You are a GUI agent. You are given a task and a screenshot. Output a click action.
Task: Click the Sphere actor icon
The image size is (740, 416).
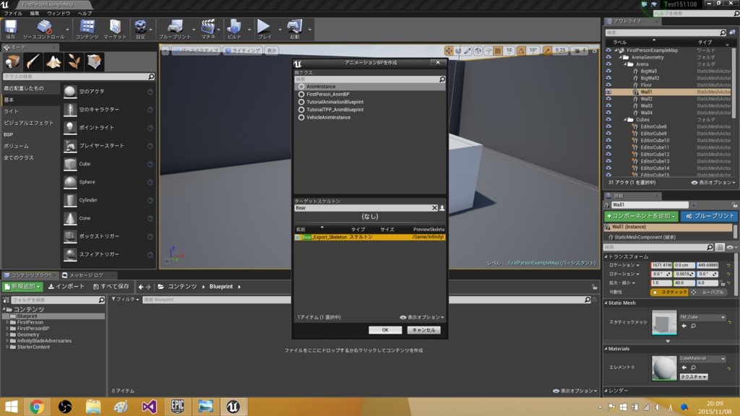tap(70, 182)
